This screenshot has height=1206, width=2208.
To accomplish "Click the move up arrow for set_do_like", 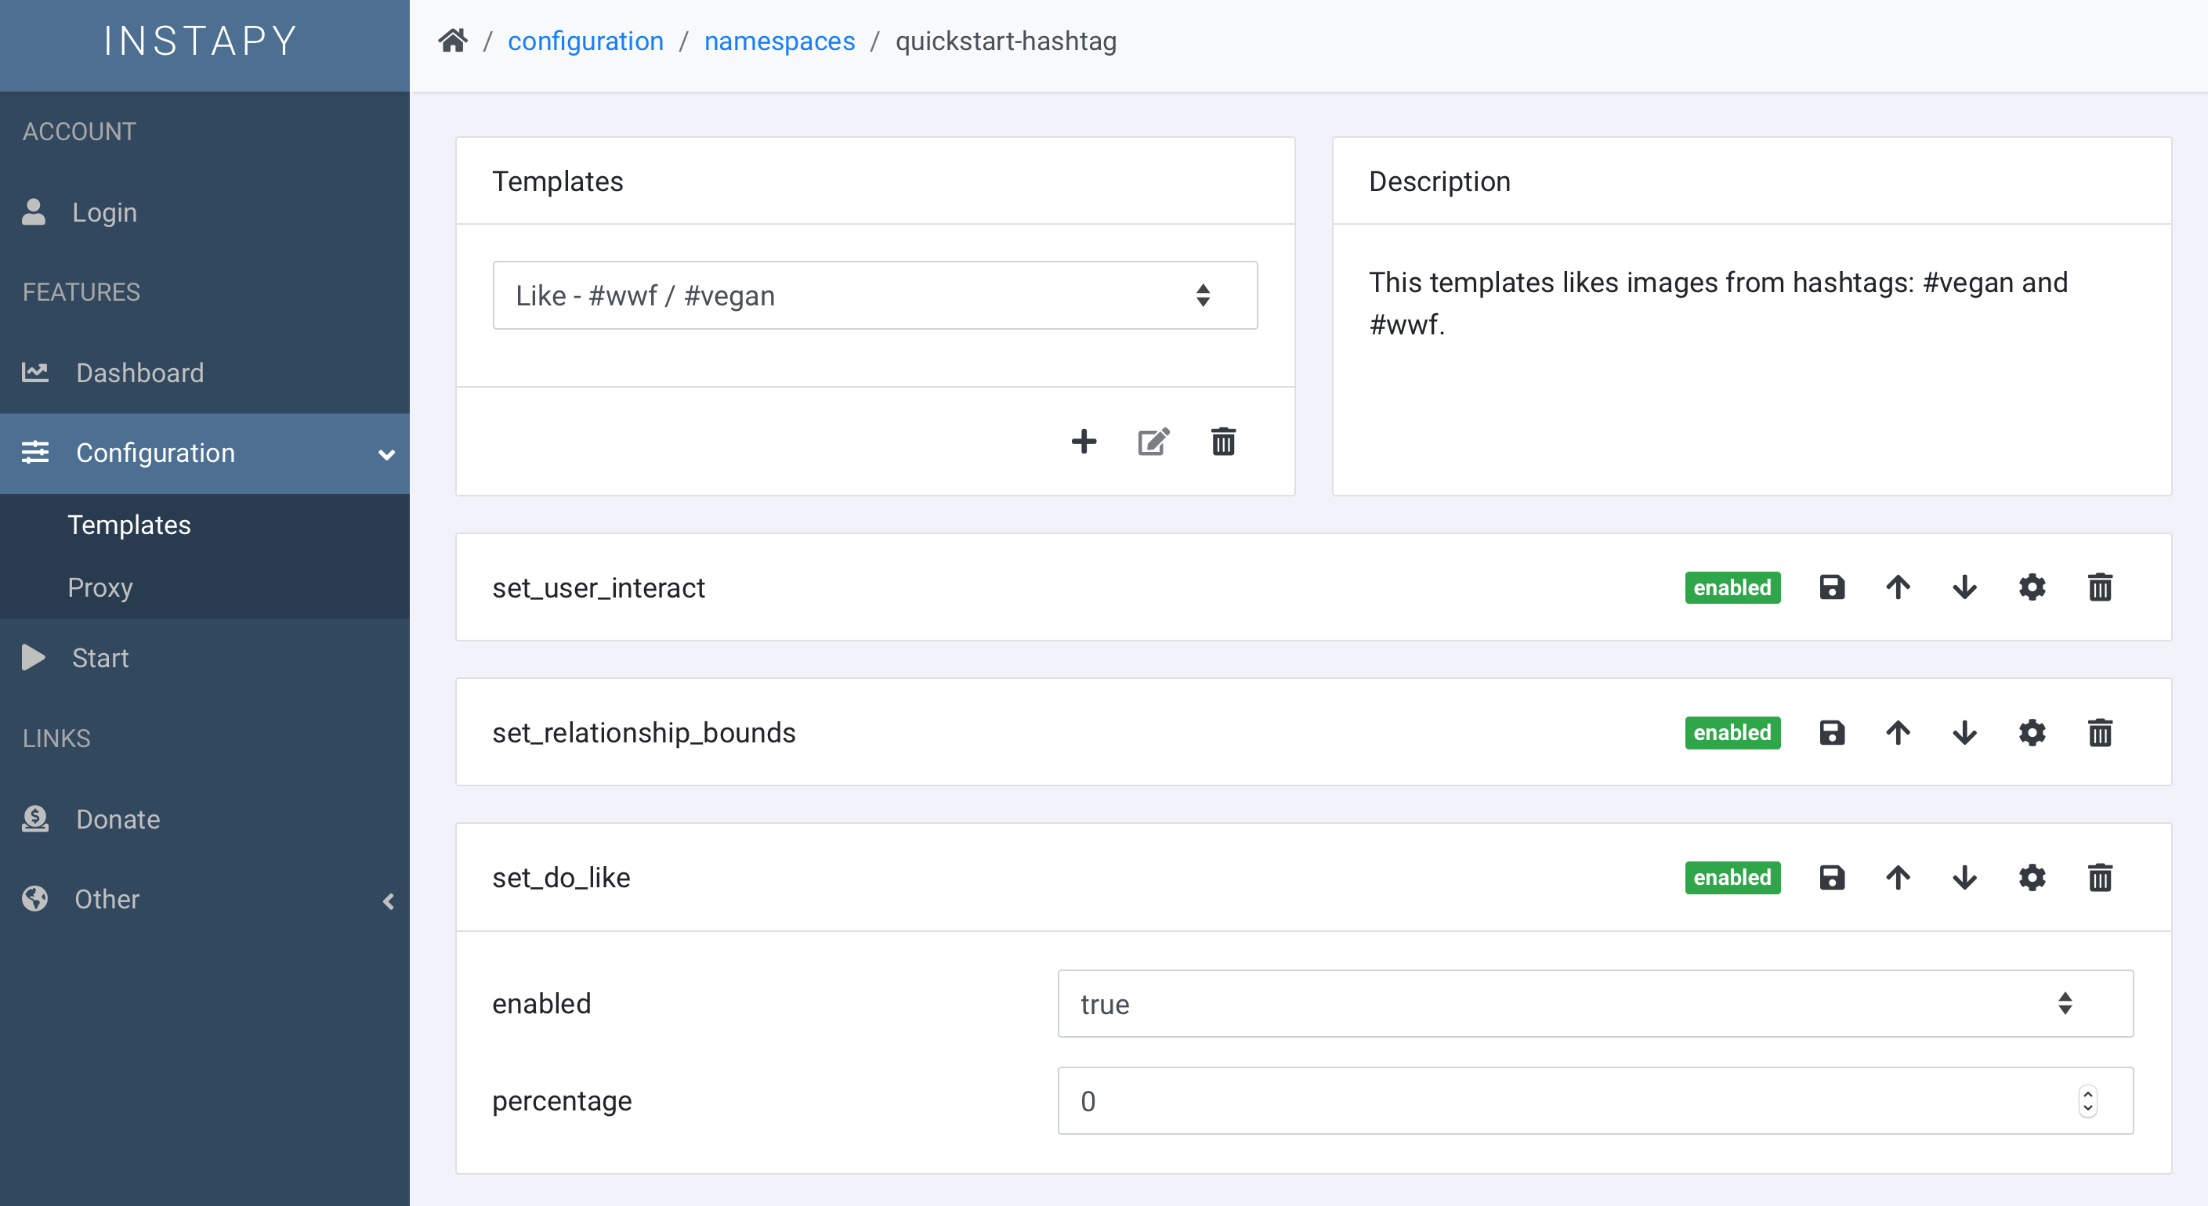I will pos(1898,876).
